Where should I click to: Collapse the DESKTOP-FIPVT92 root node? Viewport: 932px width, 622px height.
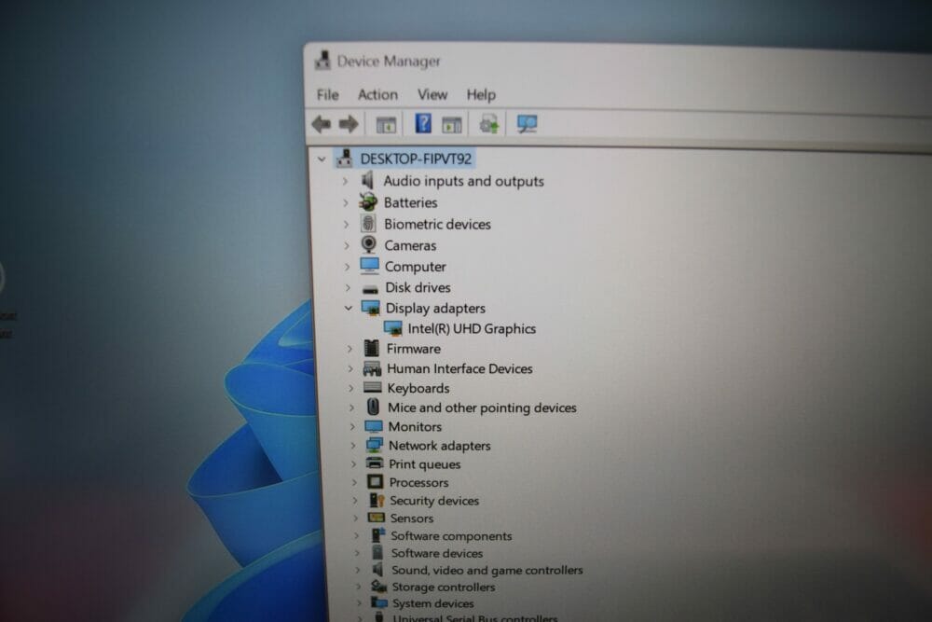pyautogui.click(x=322, y=159)
